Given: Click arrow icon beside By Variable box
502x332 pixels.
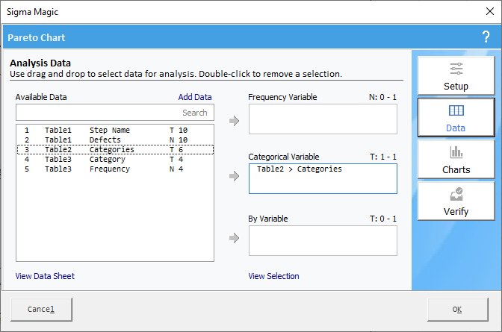Looking at the screenshot, I should 235,238.
